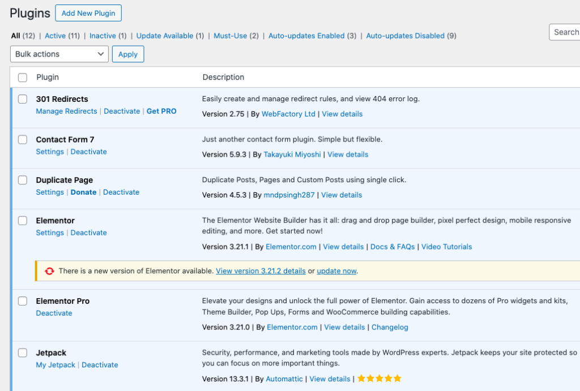Filter by Inactive plugins
Image resolution: width=580 pixels, height=391 pixels.
click(103, 36)
